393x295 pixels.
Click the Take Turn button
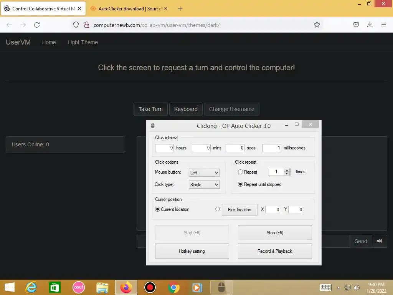coord(150,109)
